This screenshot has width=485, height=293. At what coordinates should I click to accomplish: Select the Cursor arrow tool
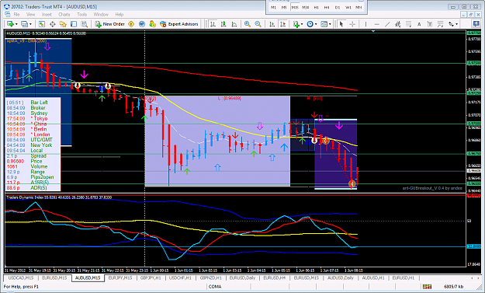pos(341,24)
